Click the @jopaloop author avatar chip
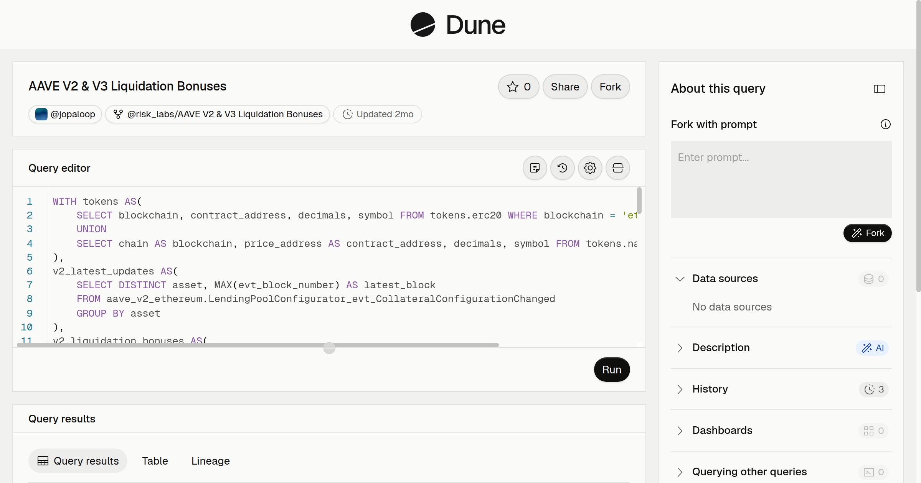 (65, 114)
